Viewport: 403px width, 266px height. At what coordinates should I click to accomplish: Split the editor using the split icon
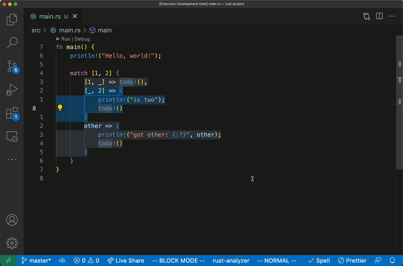tap(379, 16)
